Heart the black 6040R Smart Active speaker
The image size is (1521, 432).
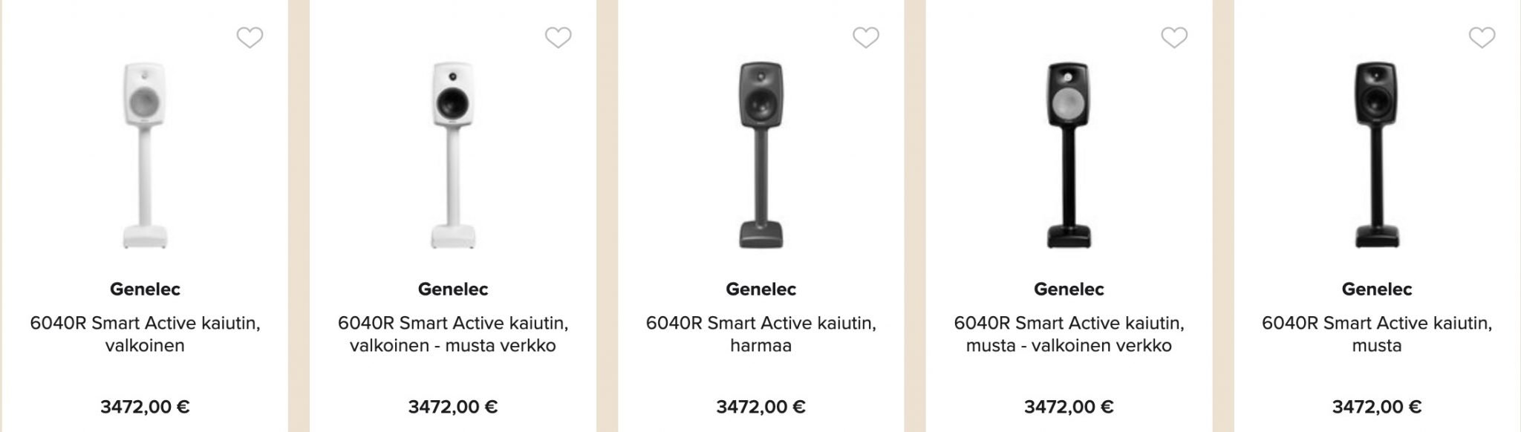(x=1482, y=37)
